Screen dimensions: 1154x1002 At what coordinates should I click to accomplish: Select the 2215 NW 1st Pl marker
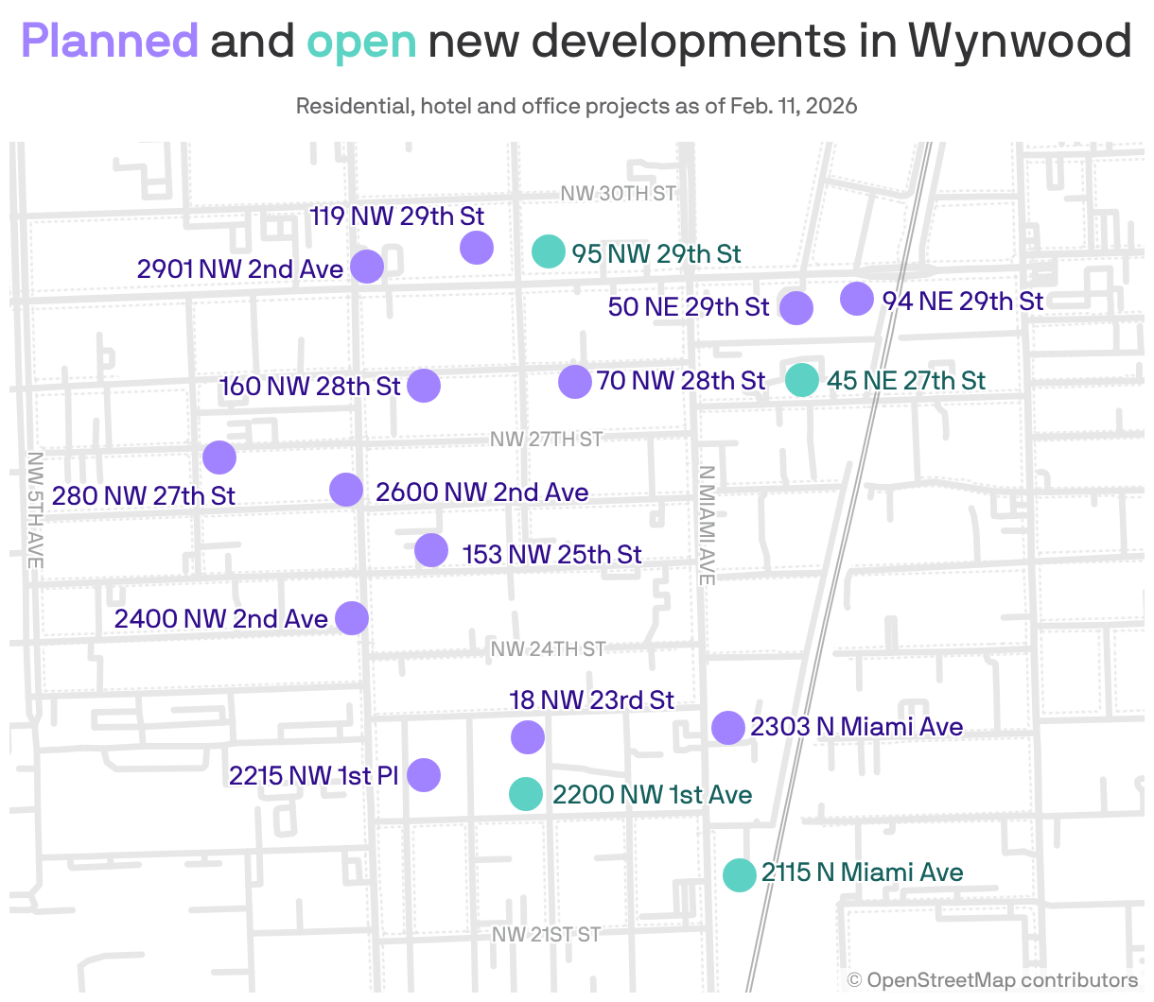423,774
